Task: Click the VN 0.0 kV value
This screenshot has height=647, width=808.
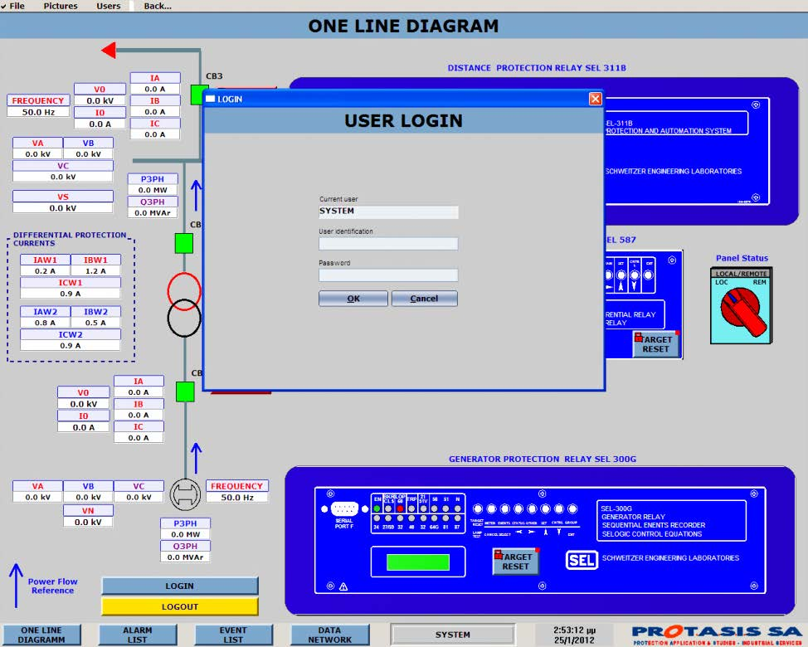Action: click(88, 522)
